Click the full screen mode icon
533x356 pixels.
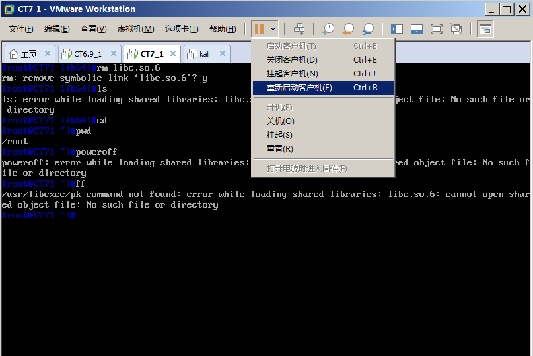(437, 29)
